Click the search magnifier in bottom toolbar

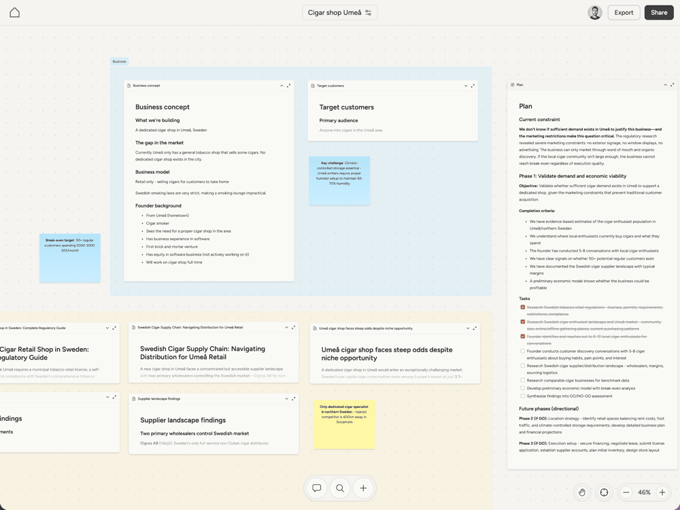[340, 488]
